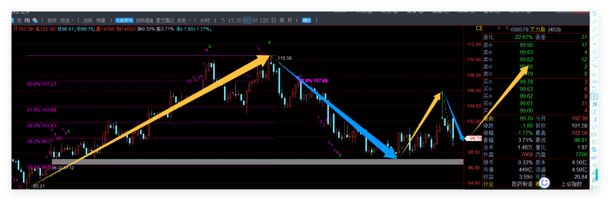
Task: Click the 总手 1.48万 volume value
Action: (524, 147)
